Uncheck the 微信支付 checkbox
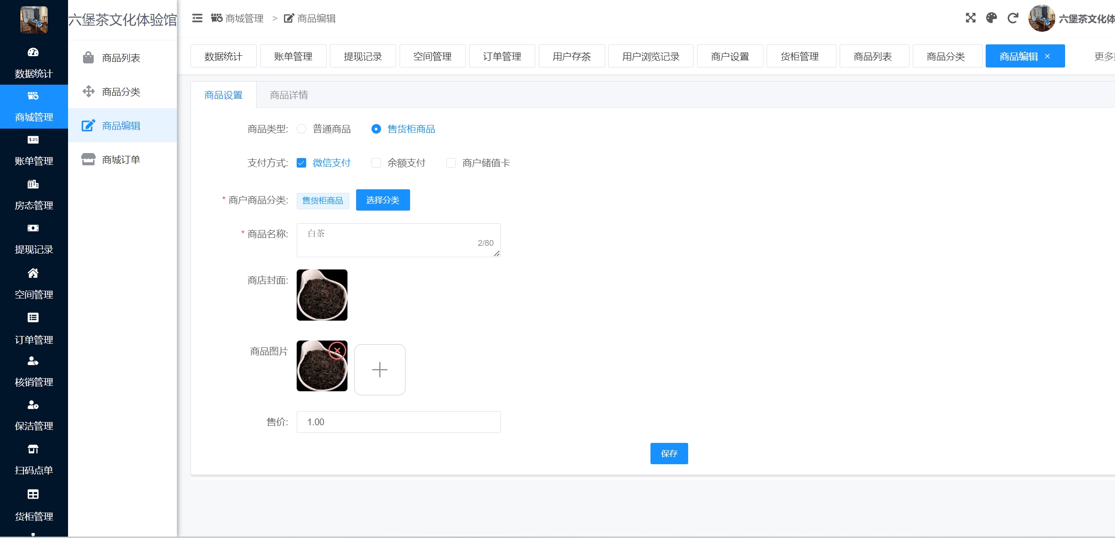Viewport: 1115px width, 538px height. pyautogui.click(x=302, y=163)
